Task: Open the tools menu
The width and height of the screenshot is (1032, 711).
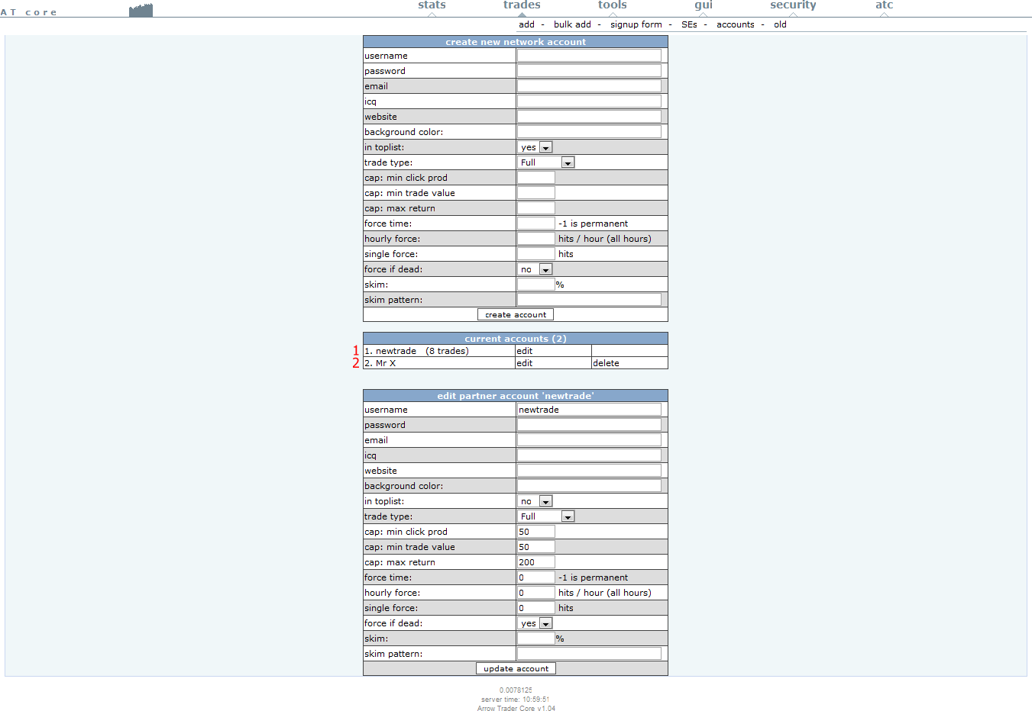Action: pyautogui.click(x=613, y=5)
